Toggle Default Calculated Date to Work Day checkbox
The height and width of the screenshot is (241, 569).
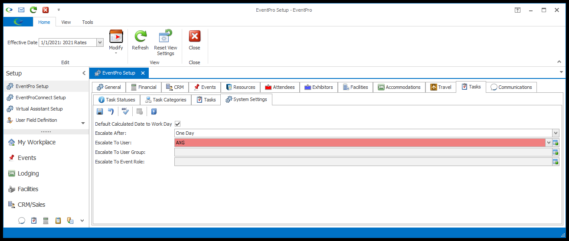tap(177, 124)
